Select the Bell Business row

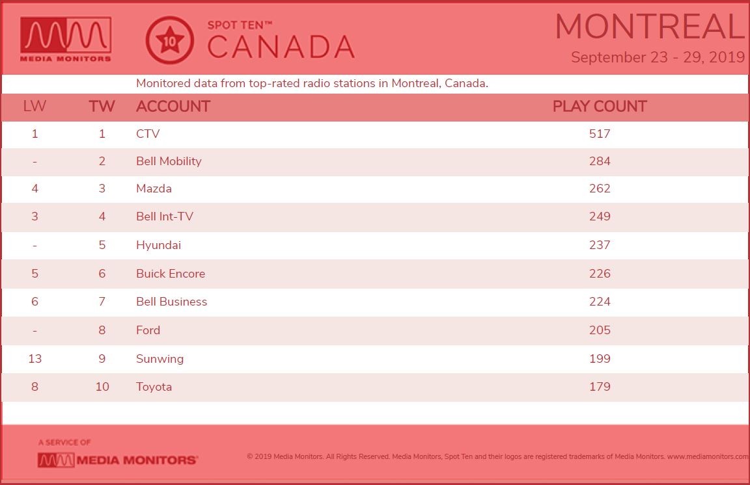tap(375, 302)
